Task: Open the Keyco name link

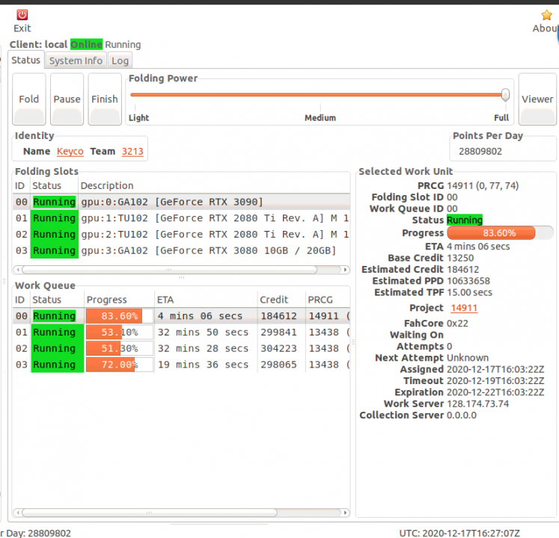Action: click(x=70, y=152)
